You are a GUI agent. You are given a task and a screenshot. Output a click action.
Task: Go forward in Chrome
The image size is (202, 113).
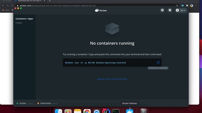click(x=8, y=6)
